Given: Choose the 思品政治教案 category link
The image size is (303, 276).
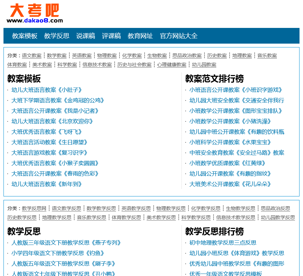Looking at the screenshot, I should [187, 55].
